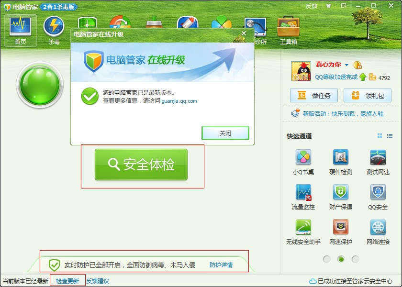402x287 pixels.
Task: Click the gold coins icon beside 4792
Action: click(372, 77)
